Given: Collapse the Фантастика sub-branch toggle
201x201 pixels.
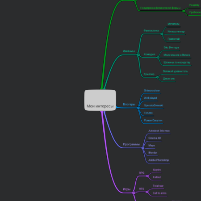Looking at the screenshot, I should point(162,34).
